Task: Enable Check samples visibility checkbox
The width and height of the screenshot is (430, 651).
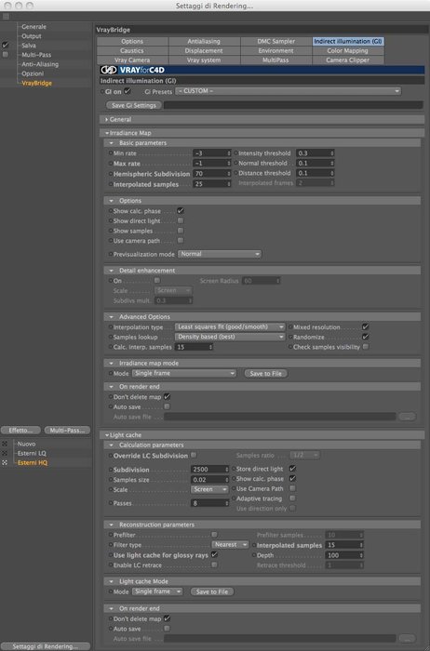Action: point(365,347)
